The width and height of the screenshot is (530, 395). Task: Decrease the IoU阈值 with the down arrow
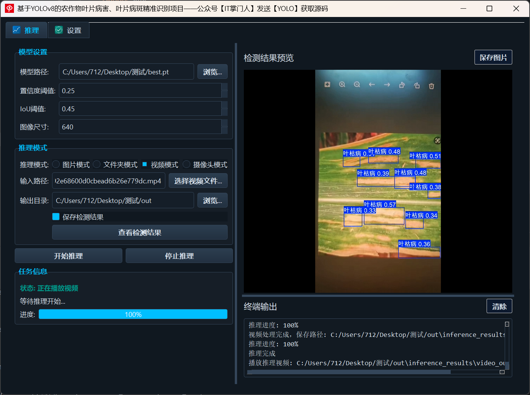pos(225,112)
